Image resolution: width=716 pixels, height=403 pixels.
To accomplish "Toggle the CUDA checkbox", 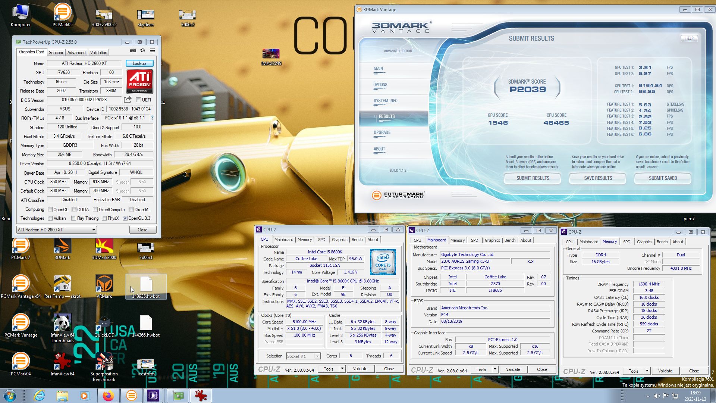I will pos(74,210).
